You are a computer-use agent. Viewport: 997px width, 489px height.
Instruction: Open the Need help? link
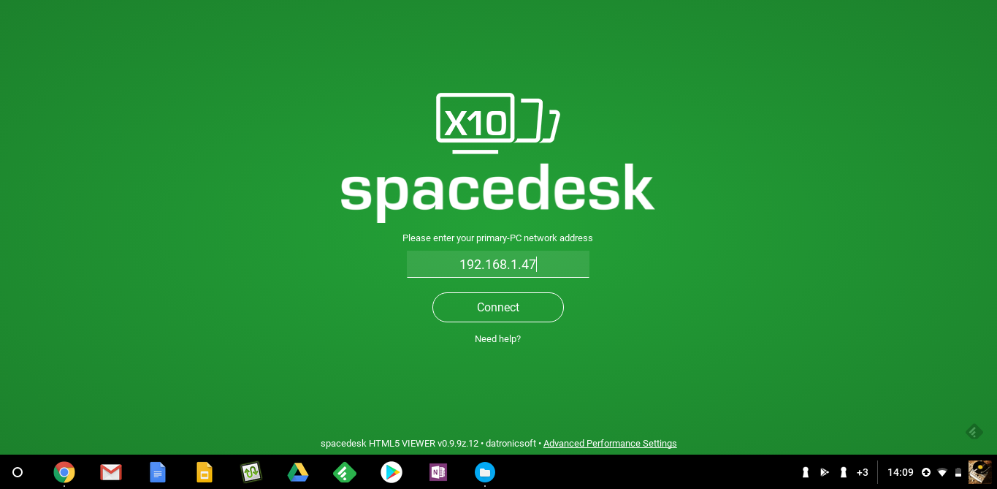point(497,339)
